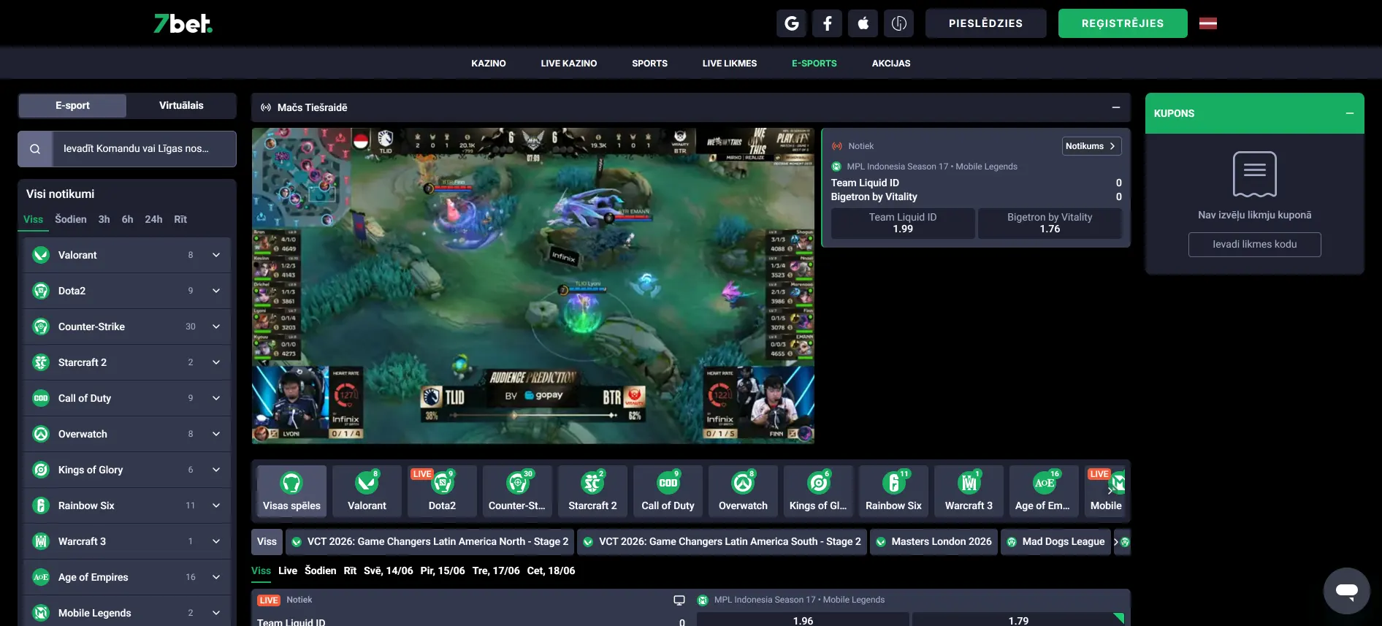The image size is (1382, 626).
Task: Open the live chat bubble
Action: (1346, 590)
